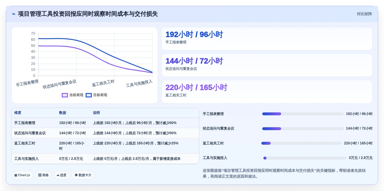This screenshot has width=384, height=191.
Task: Click the 数据卡片 tag chip
Action: 83,175
